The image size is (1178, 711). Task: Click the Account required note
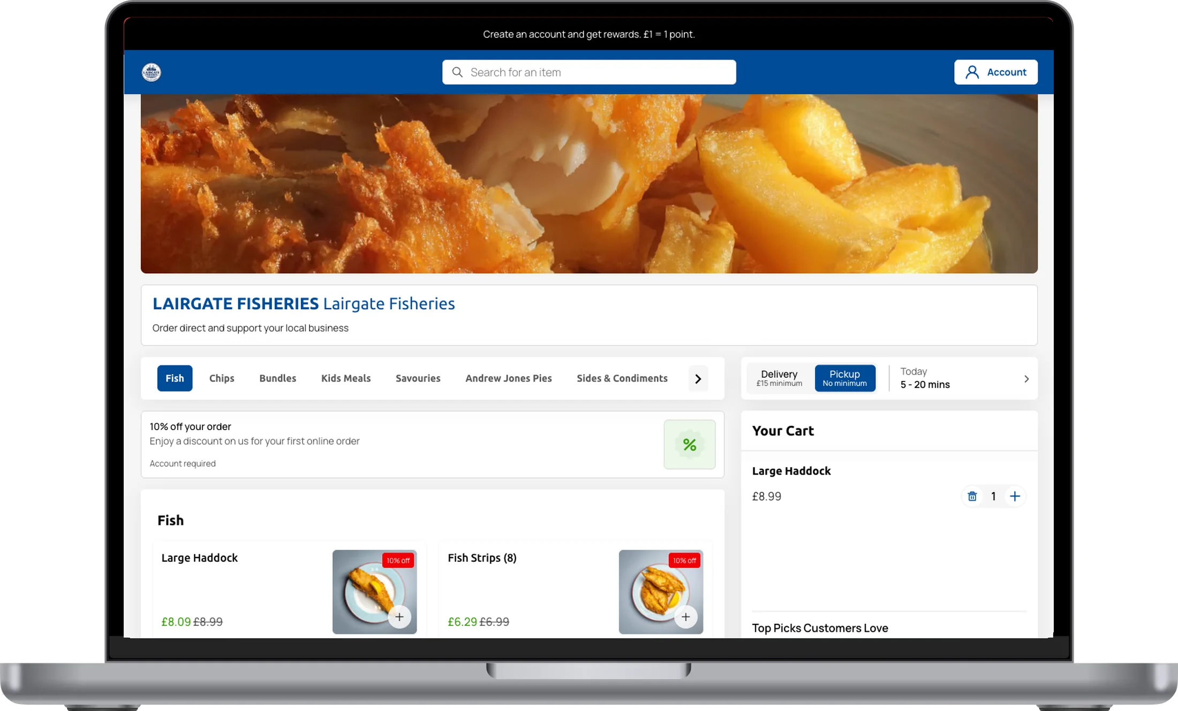(183, 463)
